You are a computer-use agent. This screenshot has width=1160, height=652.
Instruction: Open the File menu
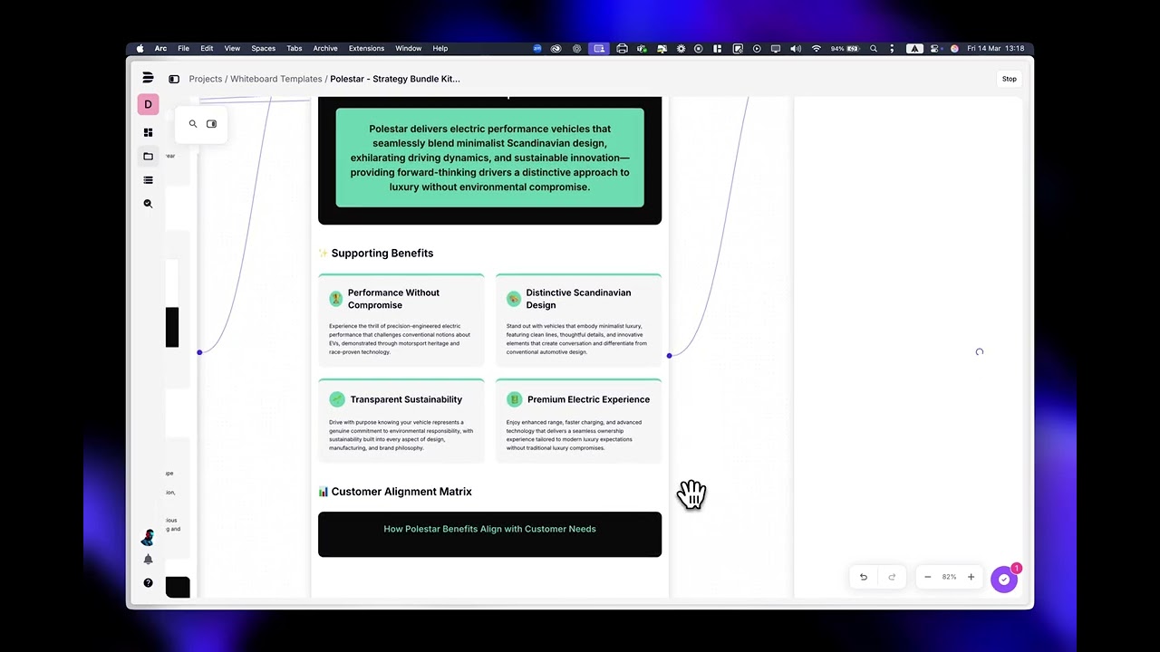tap(183, 48)
